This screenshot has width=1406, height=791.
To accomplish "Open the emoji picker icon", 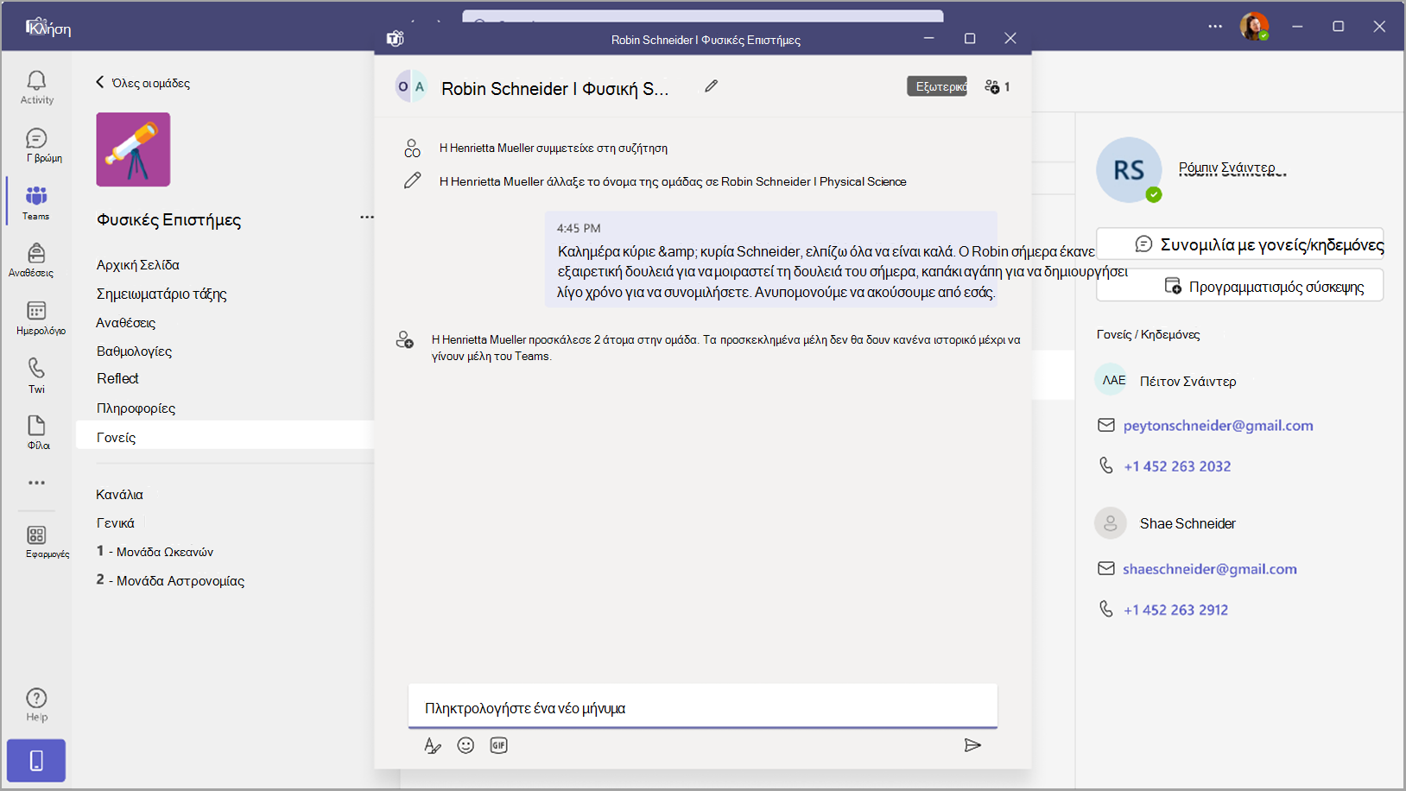I will pos(465,745).
